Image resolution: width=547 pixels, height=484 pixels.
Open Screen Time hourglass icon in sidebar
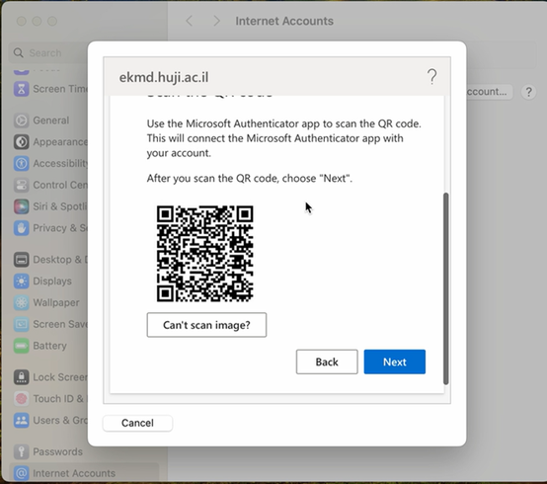tap(22, 89)
